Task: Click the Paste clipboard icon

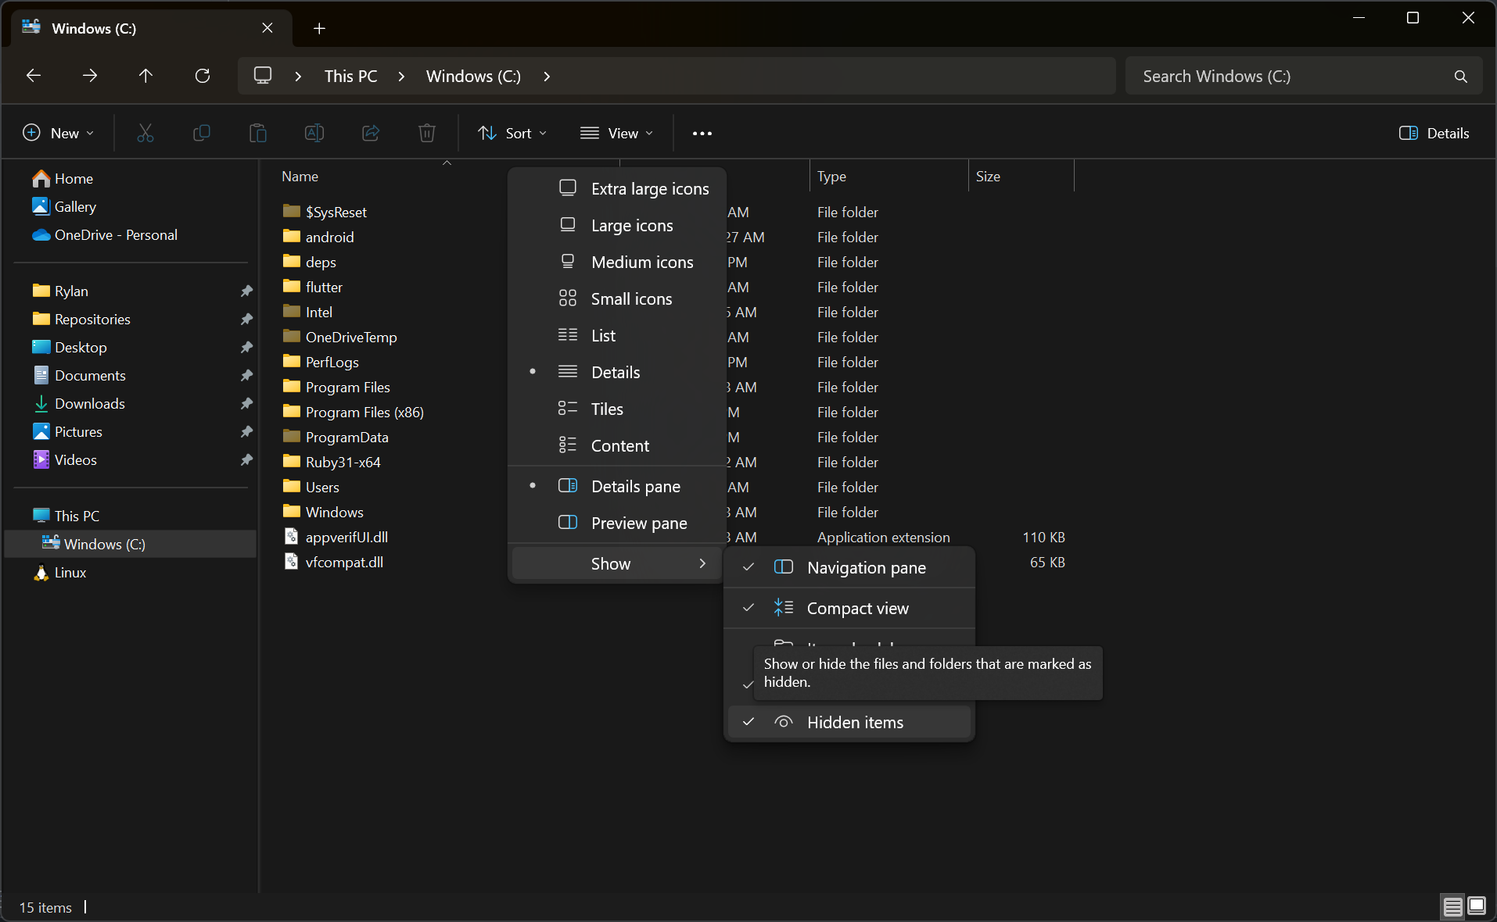Action: 258,133
